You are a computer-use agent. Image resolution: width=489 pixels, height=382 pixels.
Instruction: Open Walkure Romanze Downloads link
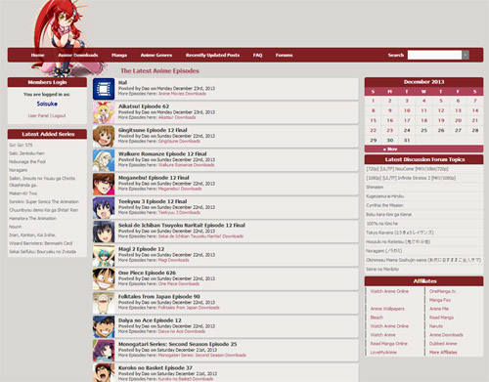pyautogui.click(x=187, y=165)
